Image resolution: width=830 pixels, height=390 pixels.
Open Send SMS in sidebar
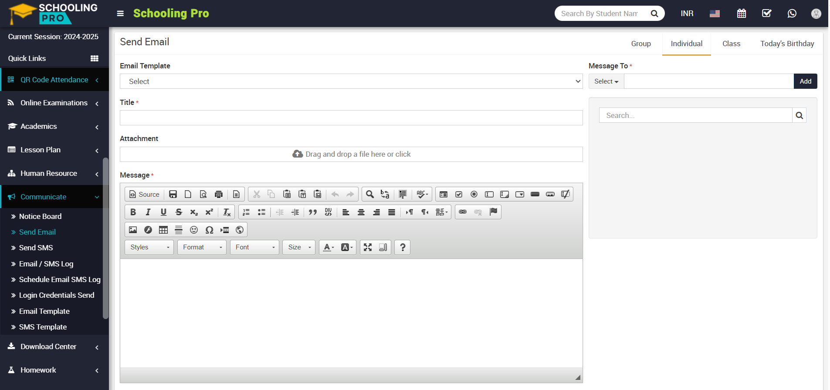point(36,248)
